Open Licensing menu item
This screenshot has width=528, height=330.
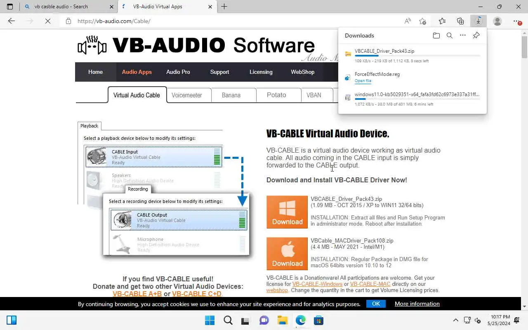tap(261, 72)
